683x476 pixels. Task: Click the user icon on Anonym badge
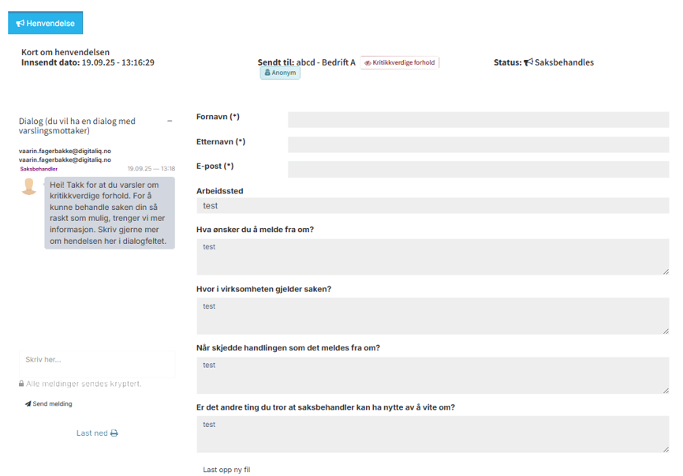tap(267, 73)
